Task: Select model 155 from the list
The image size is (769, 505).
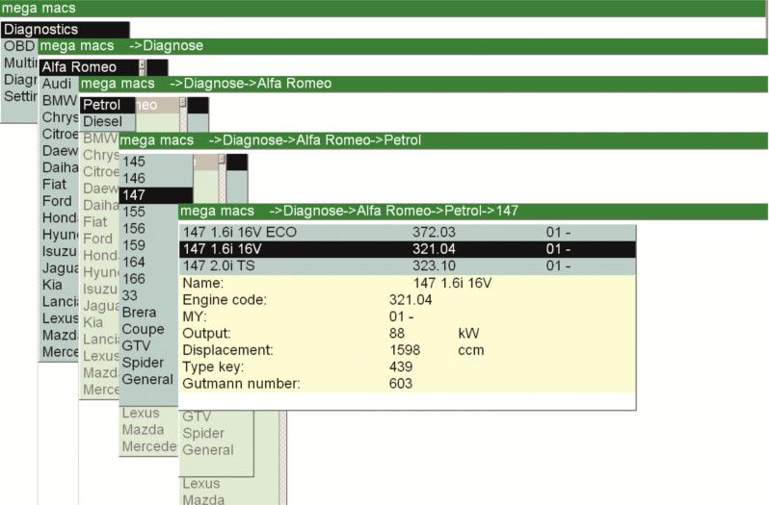Action: (x=134, y=212)
